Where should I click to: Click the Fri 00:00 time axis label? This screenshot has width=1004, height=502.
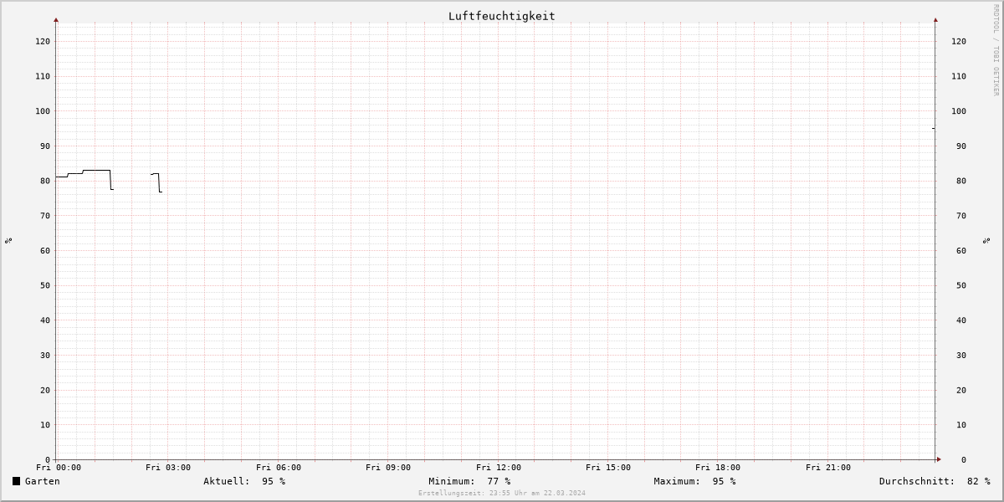(x=59, y=468)
